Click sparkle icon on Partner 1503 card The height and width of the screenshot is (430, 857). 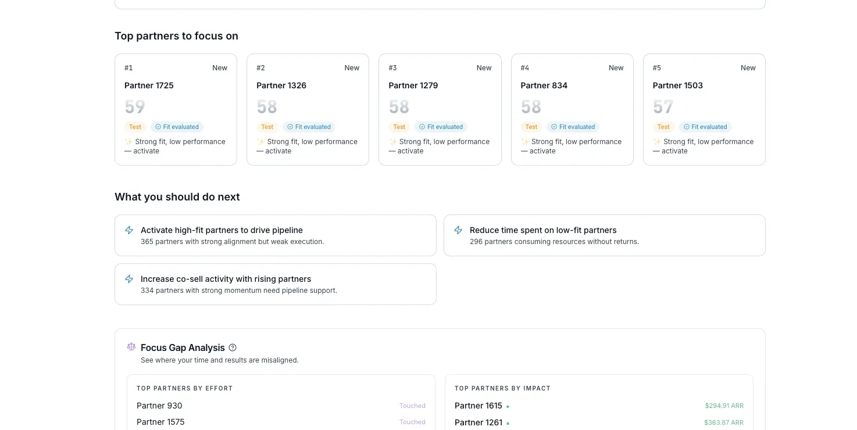[x=657, y=142]
